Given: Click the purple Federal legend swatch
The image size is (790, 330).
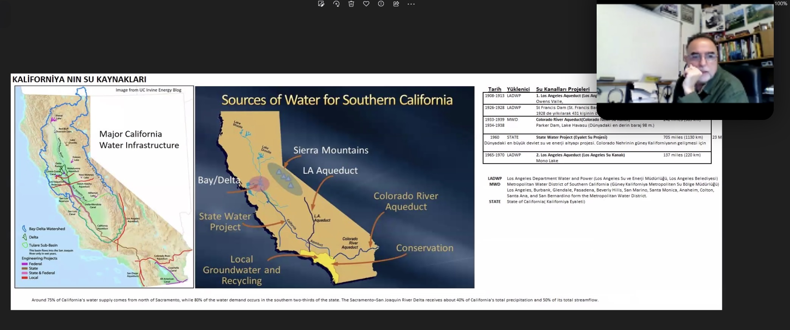Looking at the screenshot, I should [x=25, y=264].
